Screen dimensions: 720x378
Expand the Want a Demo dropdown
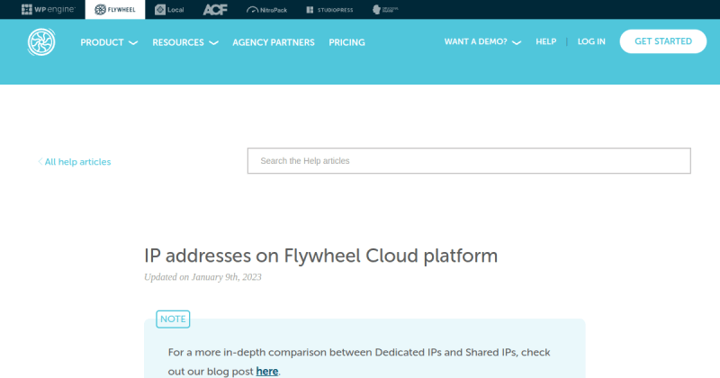point(482,41)
